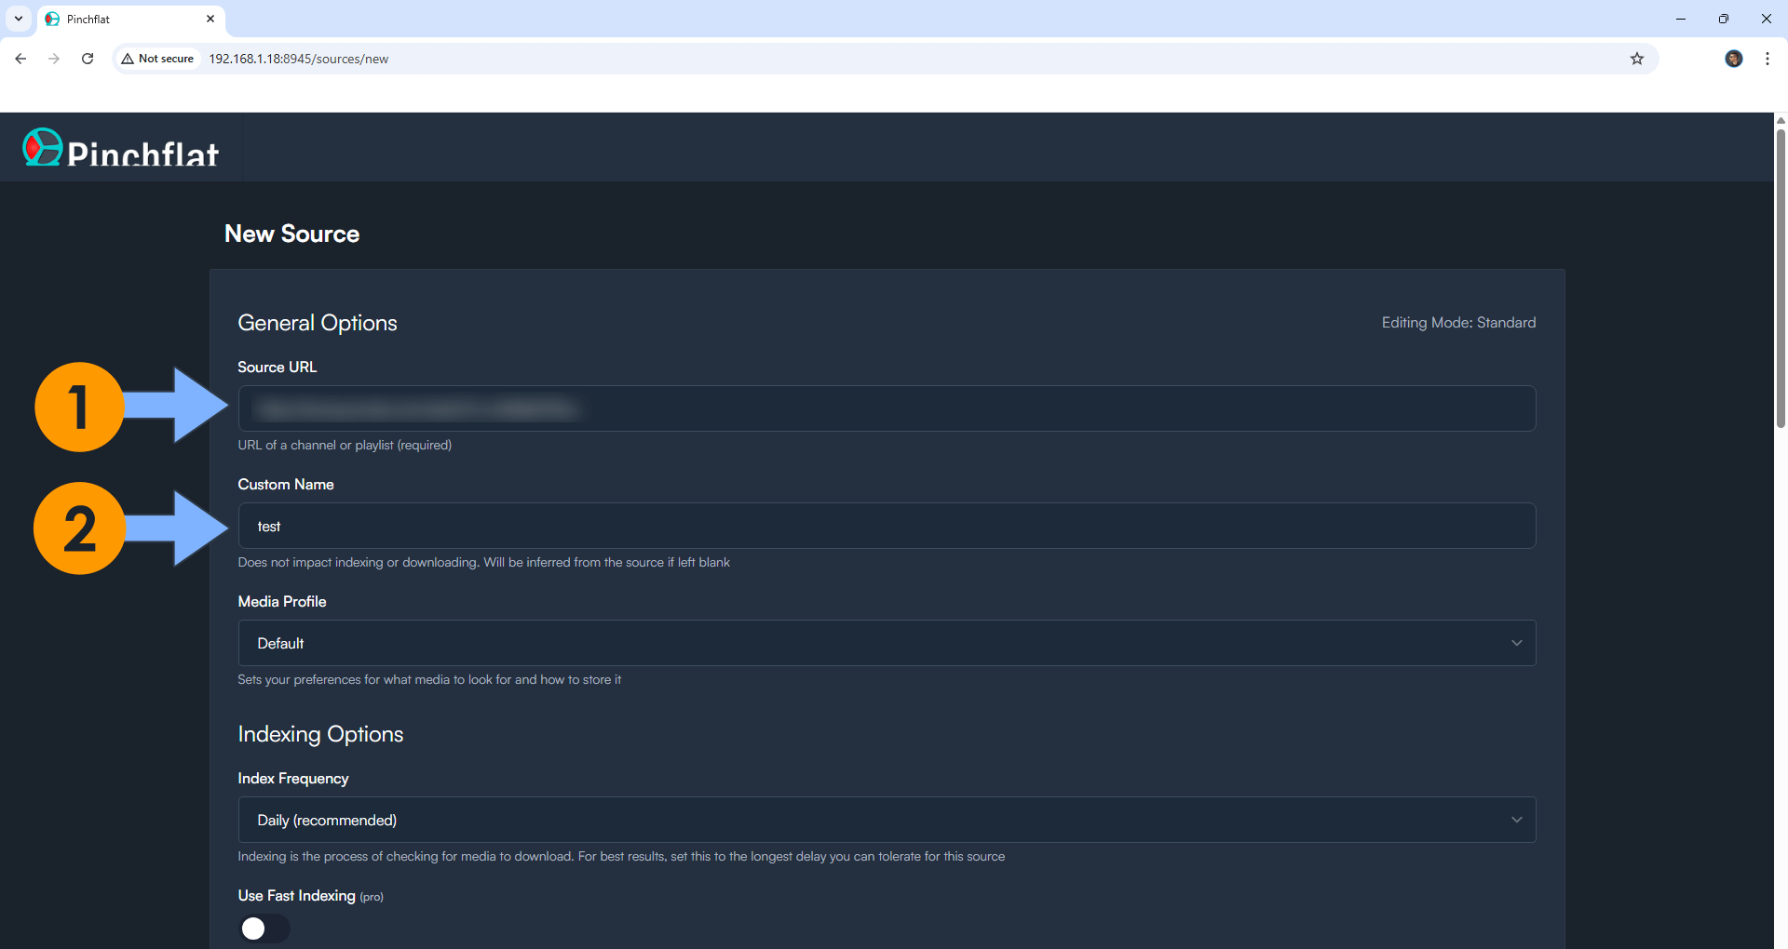Click the Pinchflat logo in header

[x=121, y=149]
